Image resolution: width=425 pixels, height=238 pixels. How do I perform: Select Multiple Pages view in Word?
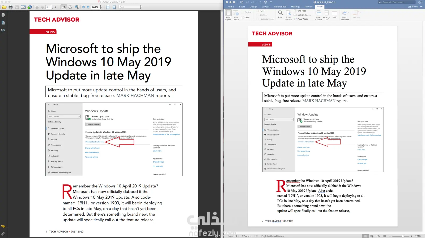click(302, 15)
